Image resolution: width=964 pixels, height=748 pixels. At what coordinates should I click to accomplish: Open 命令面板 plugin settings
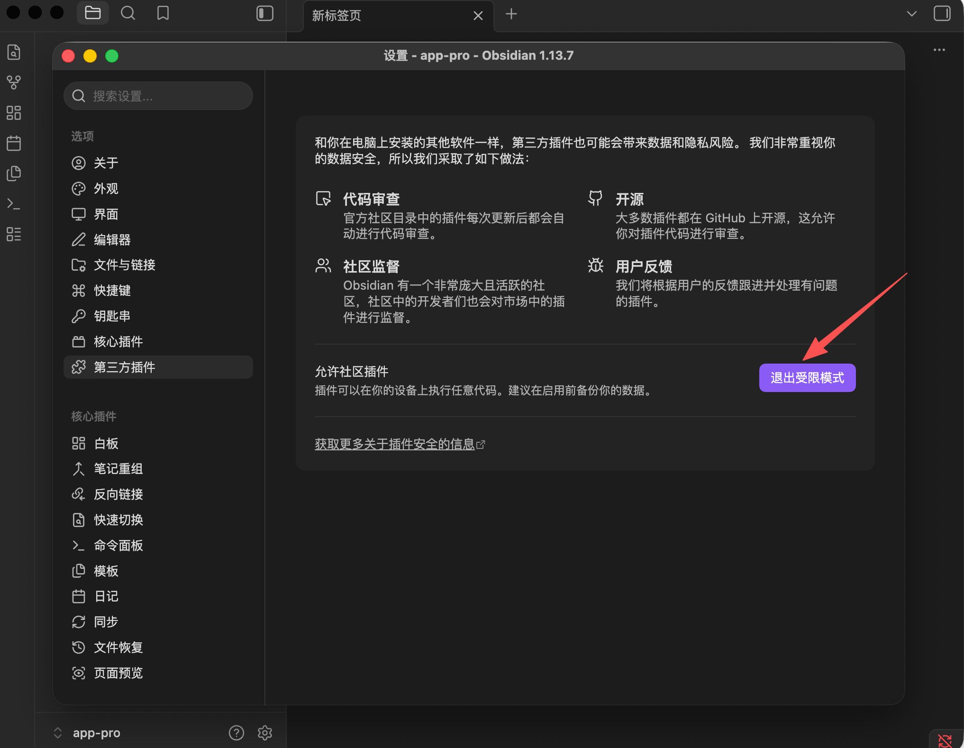[x=158, y=546]
